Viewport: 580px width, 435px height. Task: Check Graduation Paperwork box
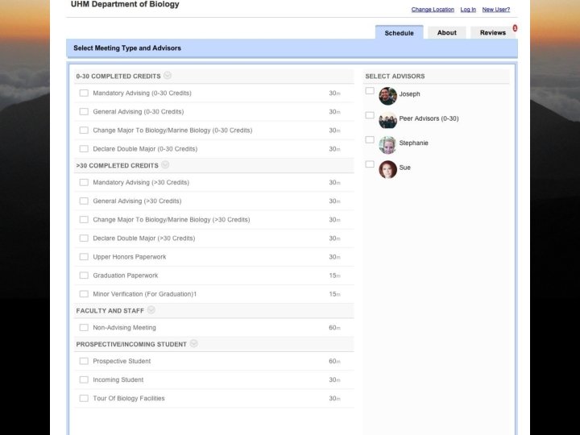(84, 275)
